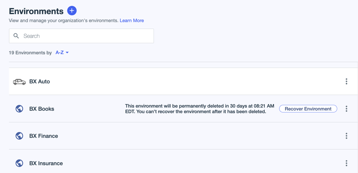Click the BX Insurance globe icon

pos(19,163)
